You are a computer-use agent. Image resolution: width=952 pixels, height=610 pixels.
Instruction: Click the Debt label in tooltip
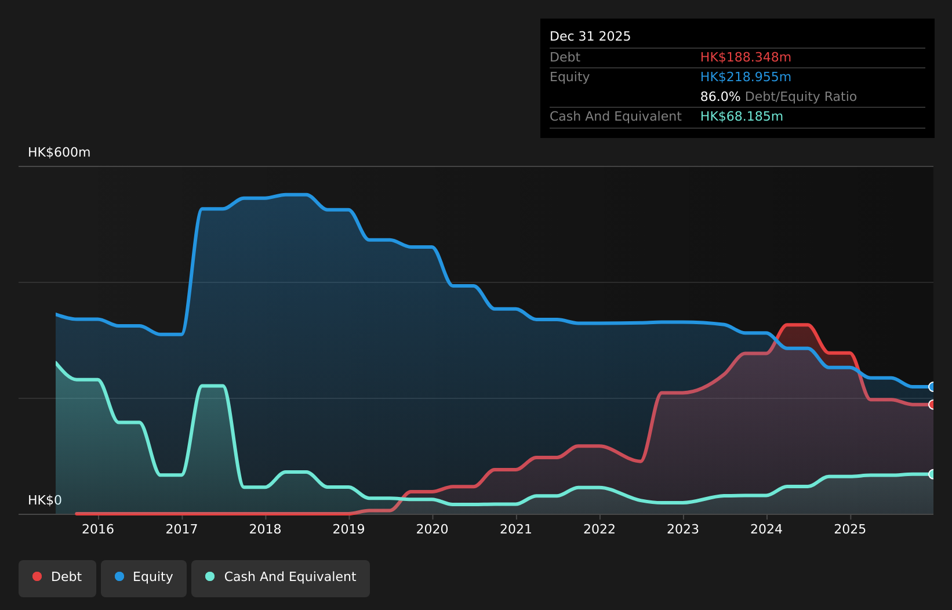pyautogui.click(x=565, y=57)
